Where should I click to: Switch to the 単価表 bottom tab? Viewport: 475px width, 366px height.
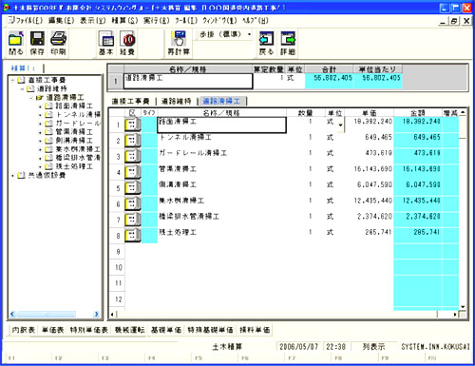tap(52, 330)
